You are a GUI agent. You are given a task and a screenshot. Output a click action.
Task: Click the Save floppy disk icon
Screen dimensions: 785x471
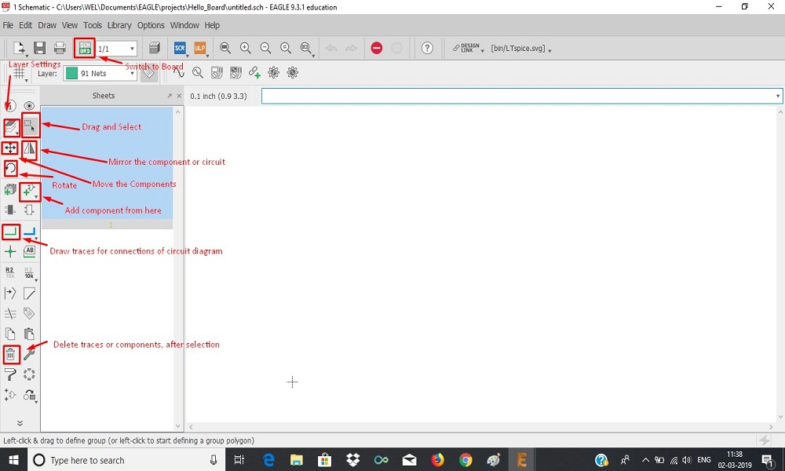pyautogui.click(x=39, y=48)
